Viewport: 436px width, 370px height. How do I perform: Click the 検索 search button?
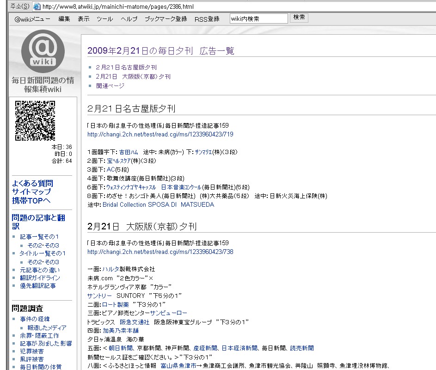(299, 18)
